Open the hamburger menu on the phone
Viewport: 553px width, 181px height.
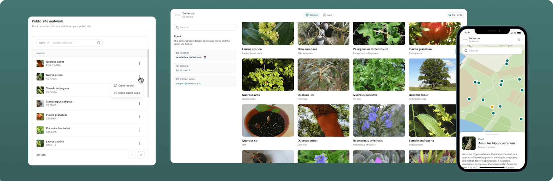(519, 40)
